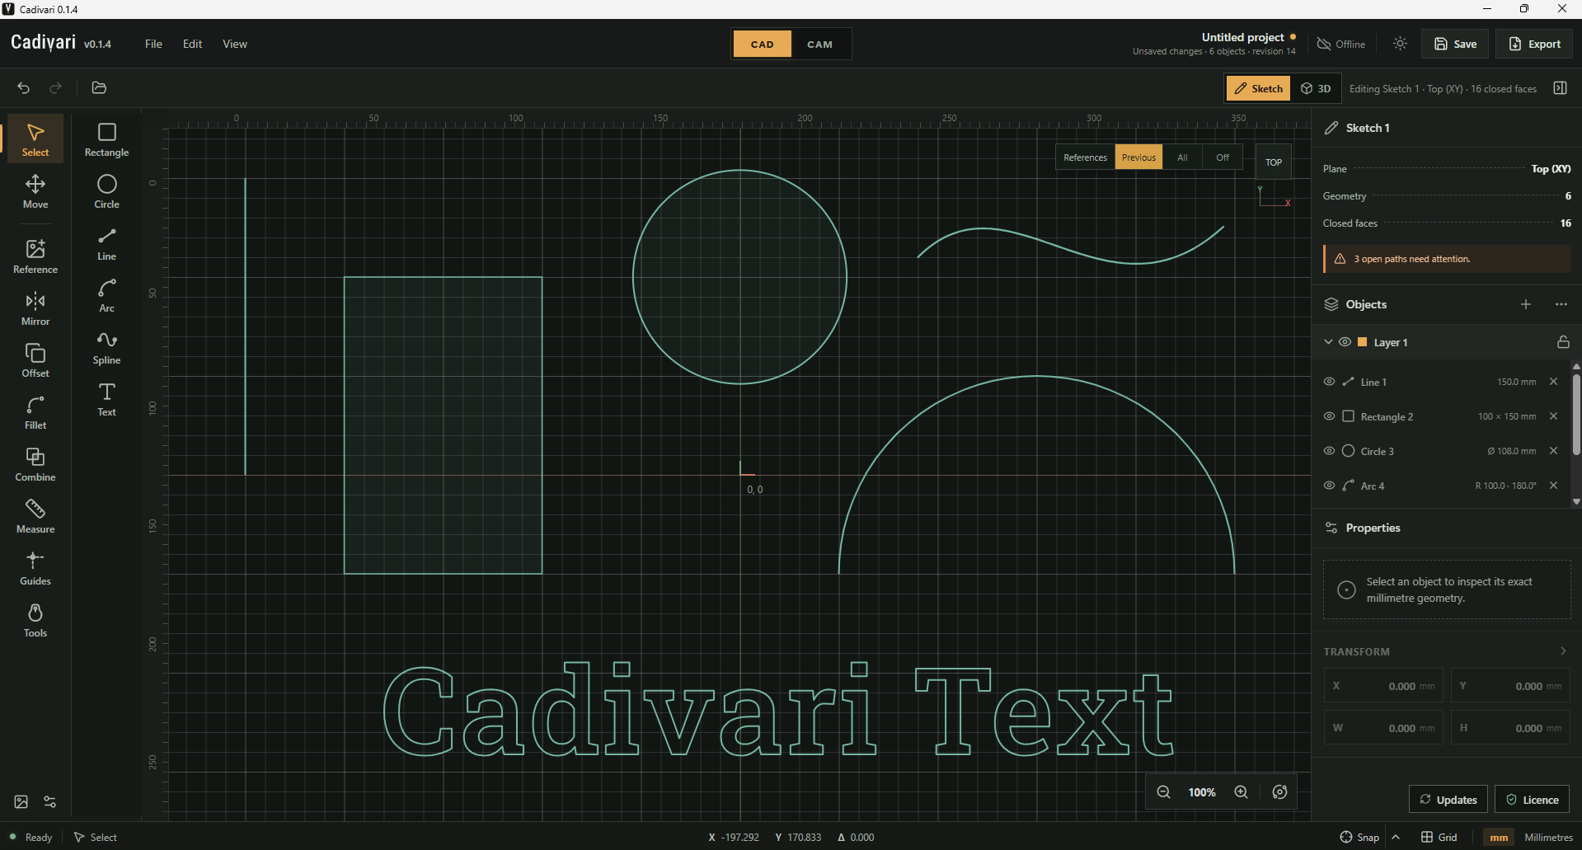
Task: Select the Move tool
Action: point(35,191)
